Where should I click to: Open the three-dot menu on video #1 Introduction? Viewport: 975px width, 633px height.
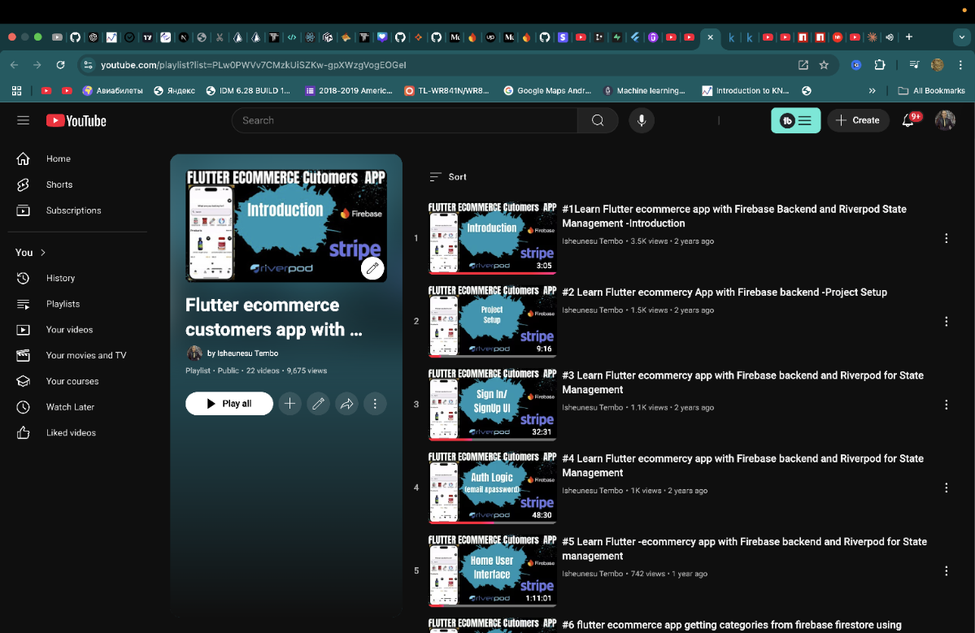(946, 237)
